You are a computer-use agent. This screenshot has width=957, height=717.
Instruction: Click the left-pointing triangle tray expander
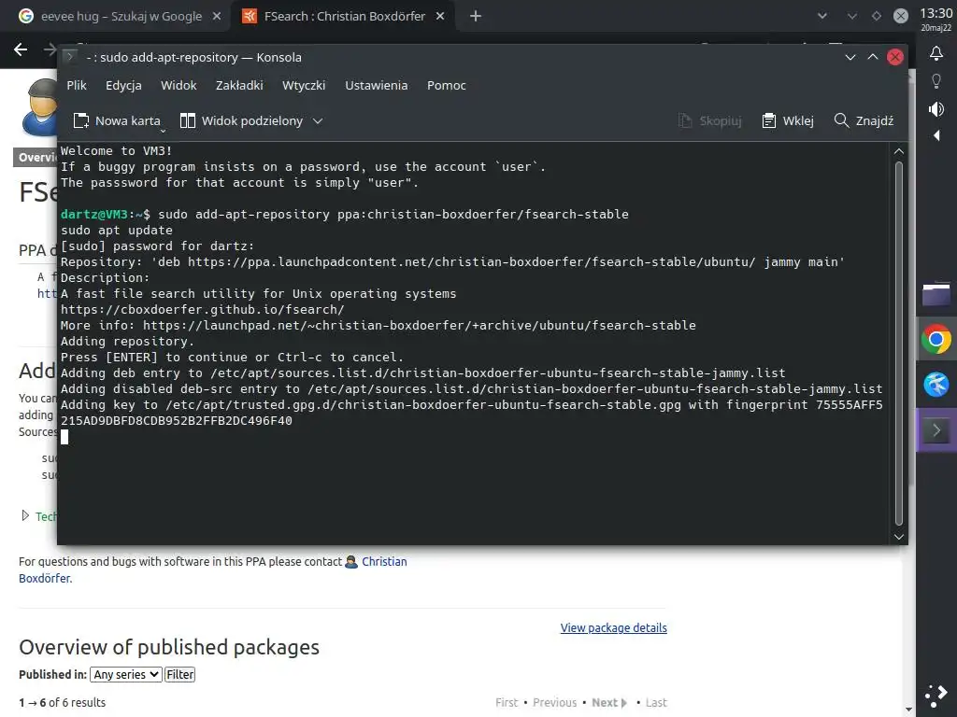click(x=936, y=135)
